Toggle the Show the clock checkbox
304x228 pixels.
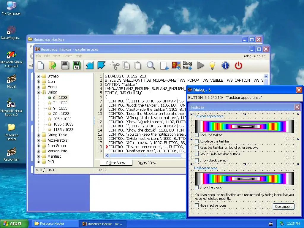[197, 187]
